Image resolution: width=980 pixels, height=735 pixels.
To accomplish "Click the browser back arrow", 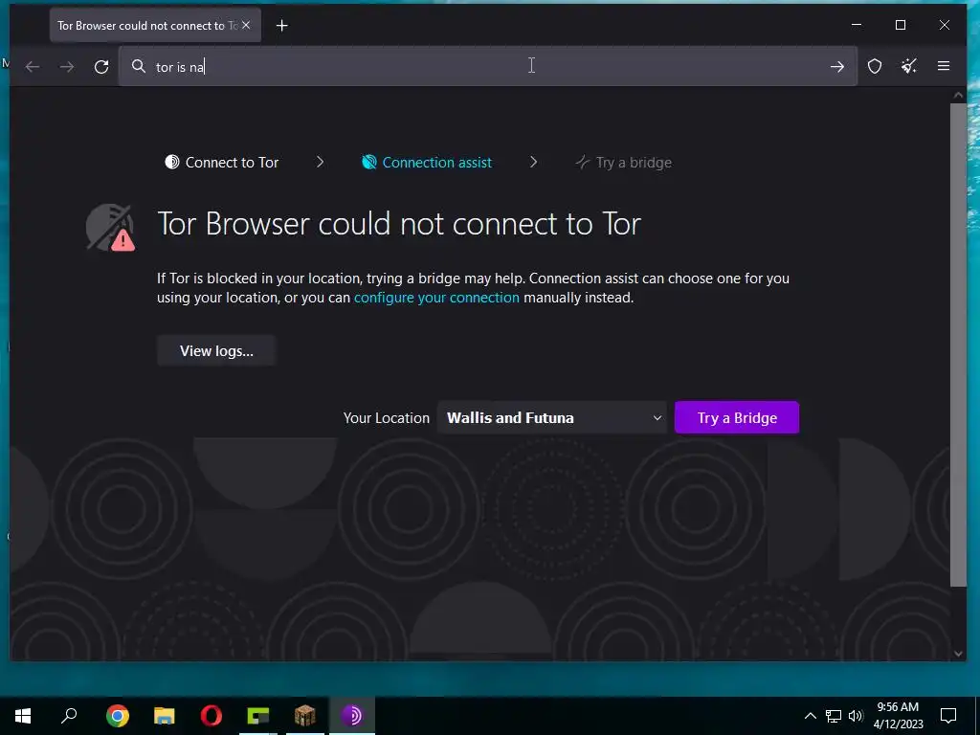I will tap(33, 66).
